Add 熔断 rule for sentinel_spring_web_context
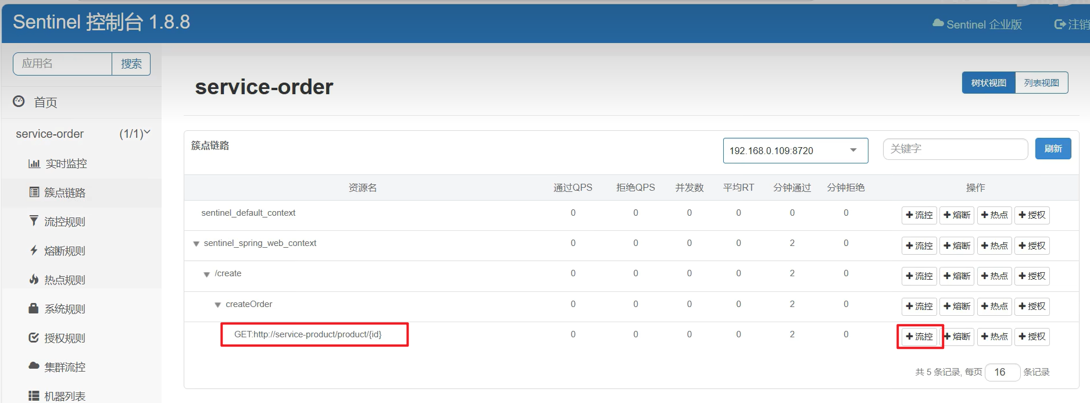The width and height of the screenshot is (1090, 403). tap(957, 246)
